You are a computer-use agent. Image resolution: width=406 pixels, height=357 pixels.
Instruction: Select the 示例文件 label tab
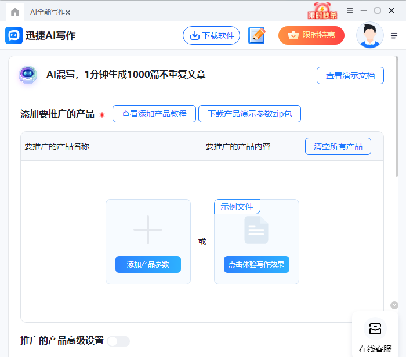[237, 207]
